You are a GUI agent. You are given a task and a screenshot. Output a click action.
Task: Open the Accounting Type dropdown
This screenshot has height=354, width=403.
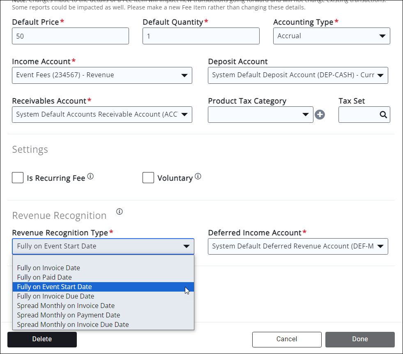pyautogui.click(x=331, y=36)
